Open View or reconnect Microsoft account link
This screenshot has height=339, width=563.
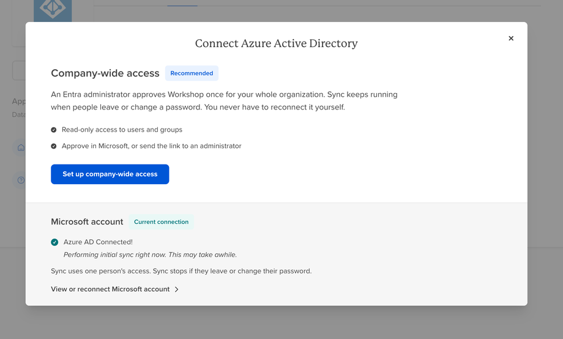[110, 289]
